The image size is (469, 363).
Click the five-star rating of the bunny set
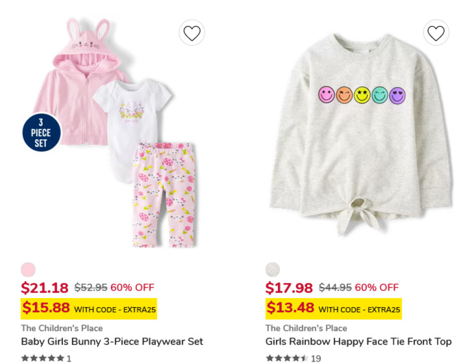pos(43,358)
